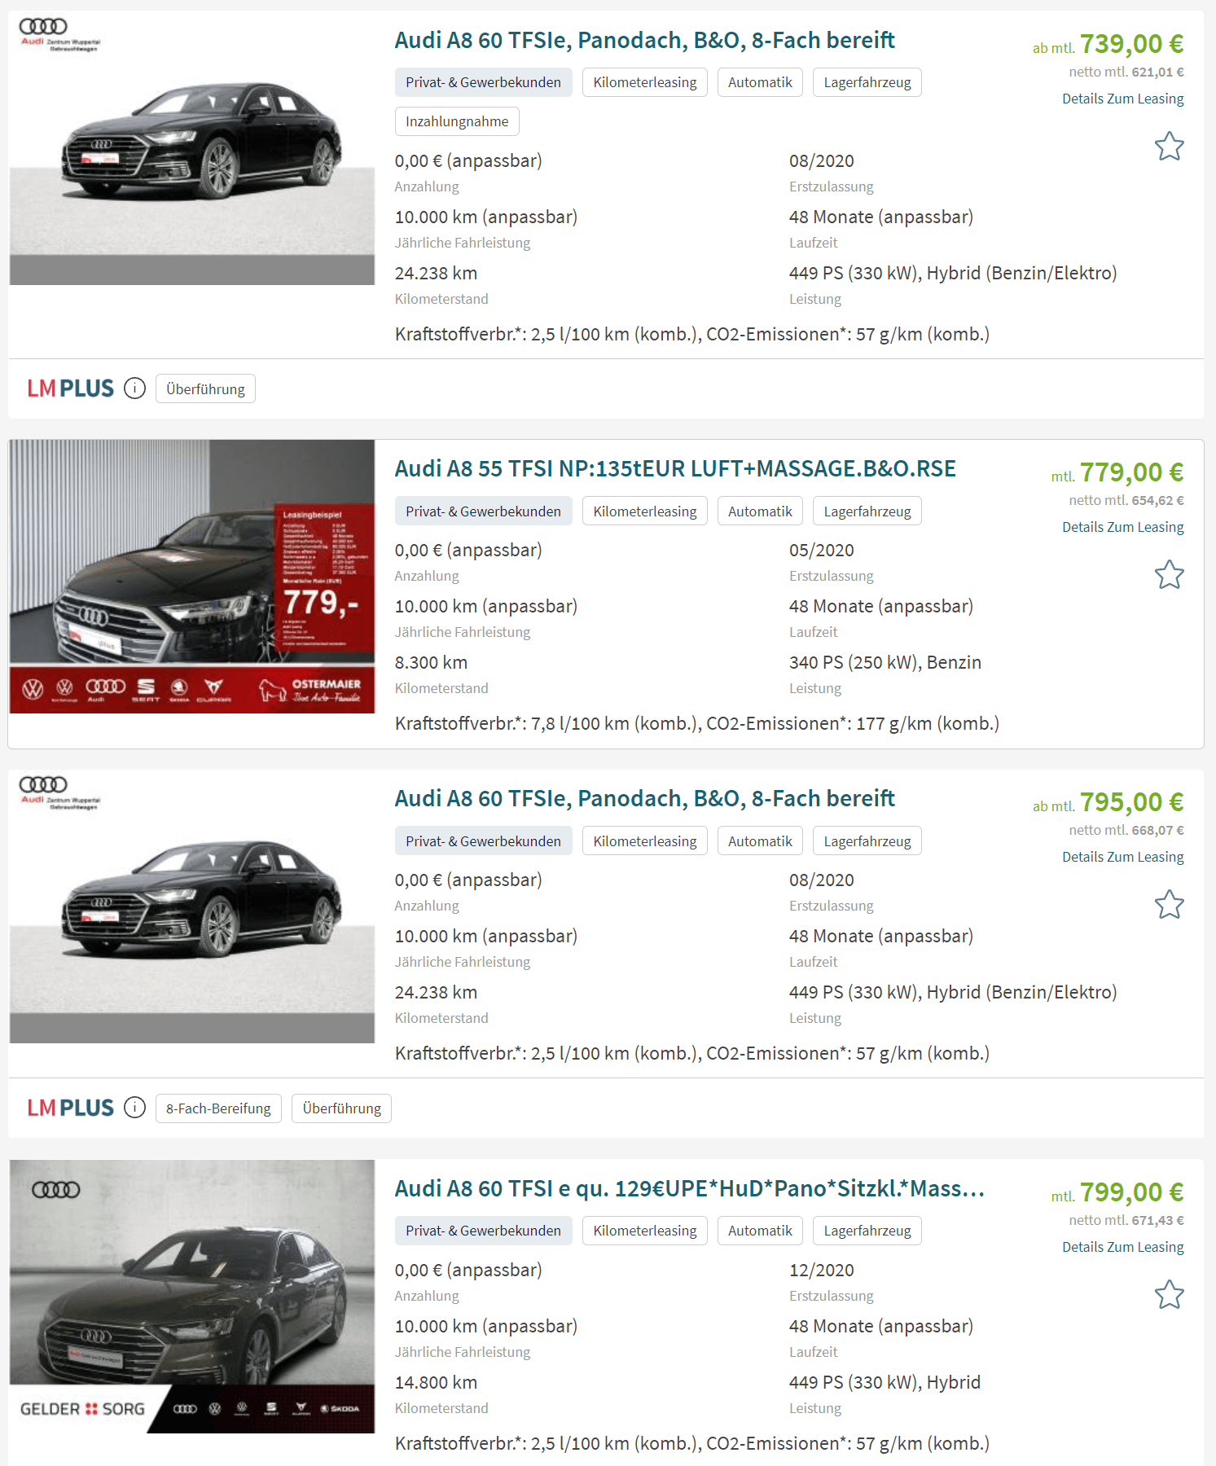Click Kilometerleasing tag in 739,00 € listing
1216x1466 pixels.
tap(644, 82)
